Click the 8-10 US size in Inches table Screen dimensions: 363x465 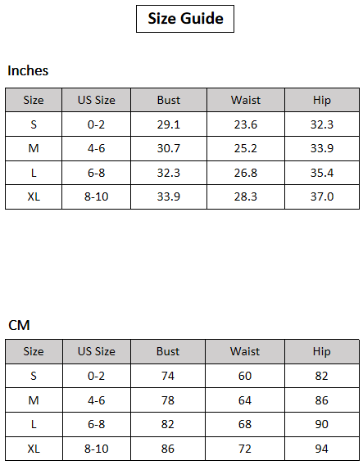click(x=97, y=197)
